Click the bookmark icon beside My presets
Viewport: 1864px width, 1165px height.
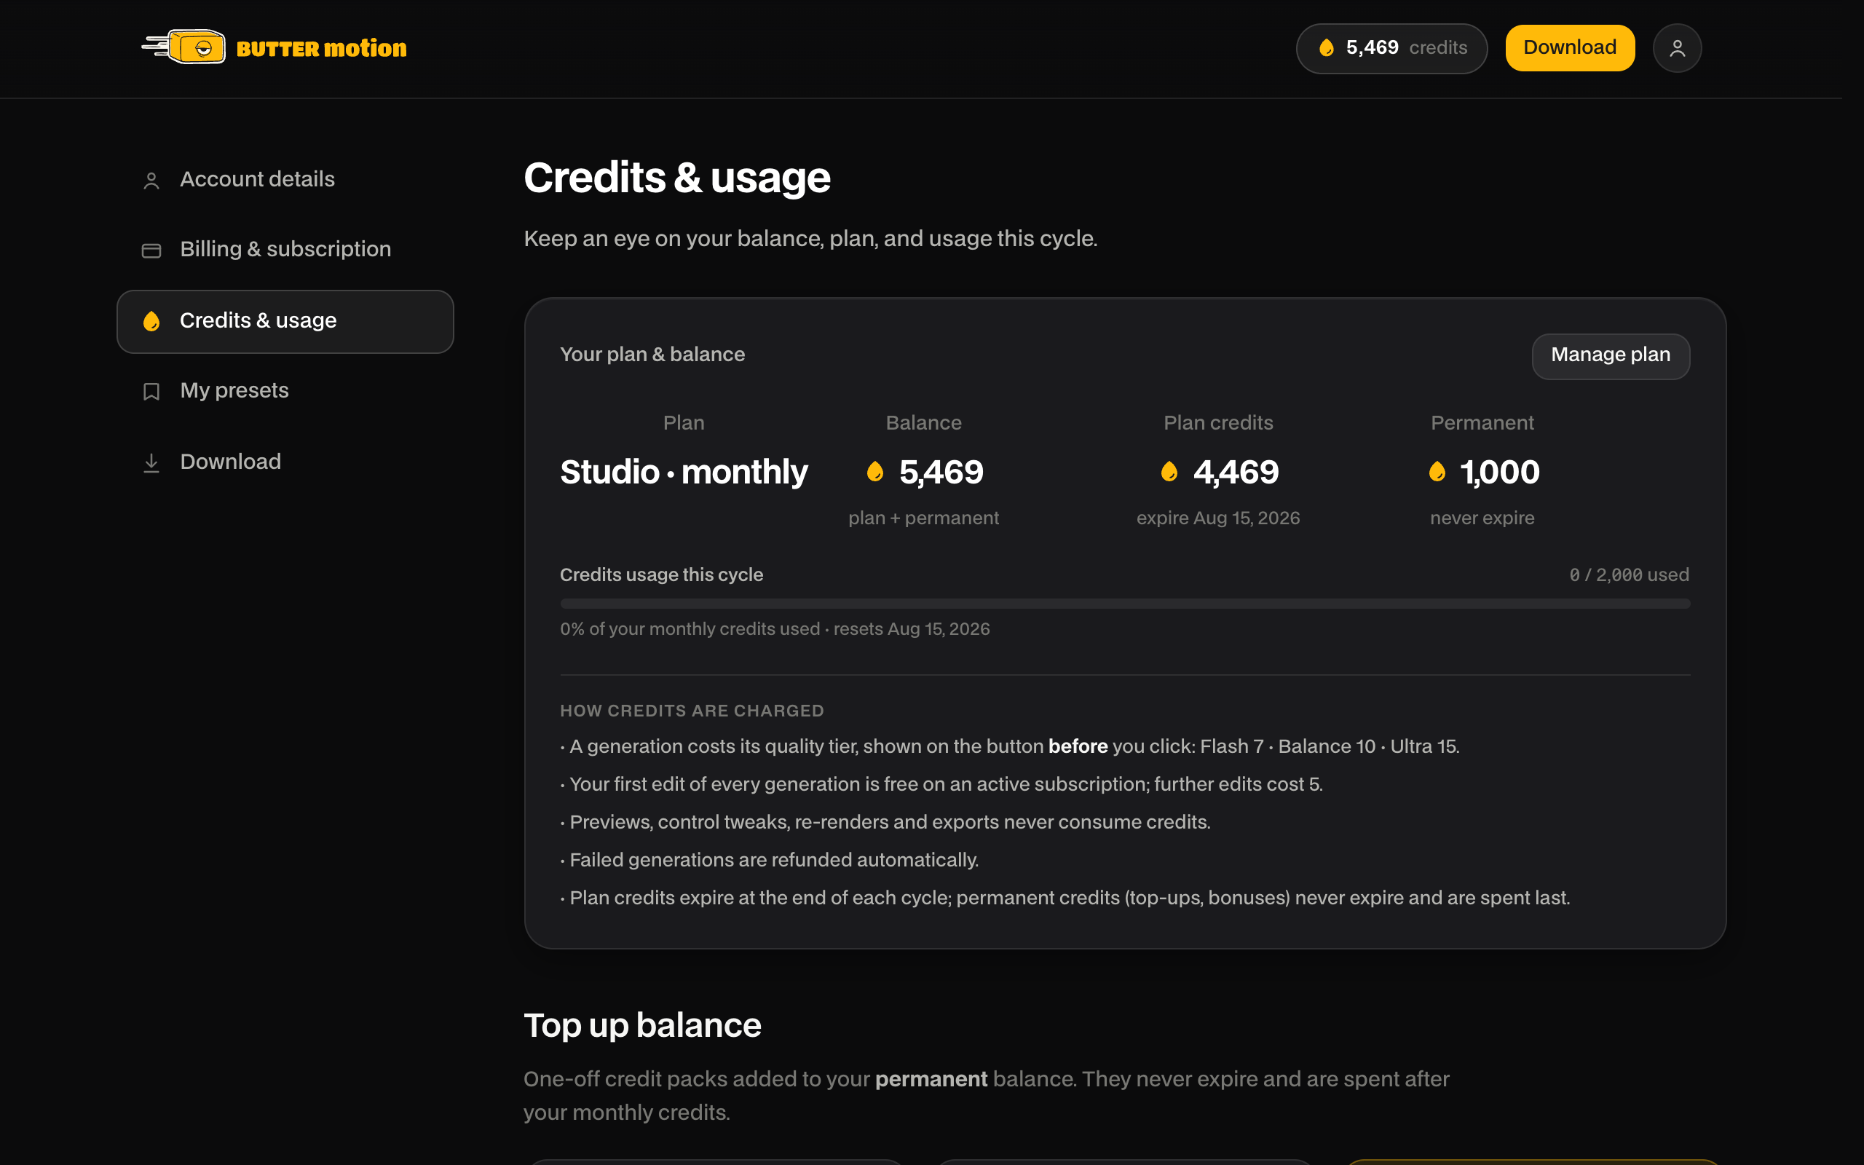pos(151,392)
